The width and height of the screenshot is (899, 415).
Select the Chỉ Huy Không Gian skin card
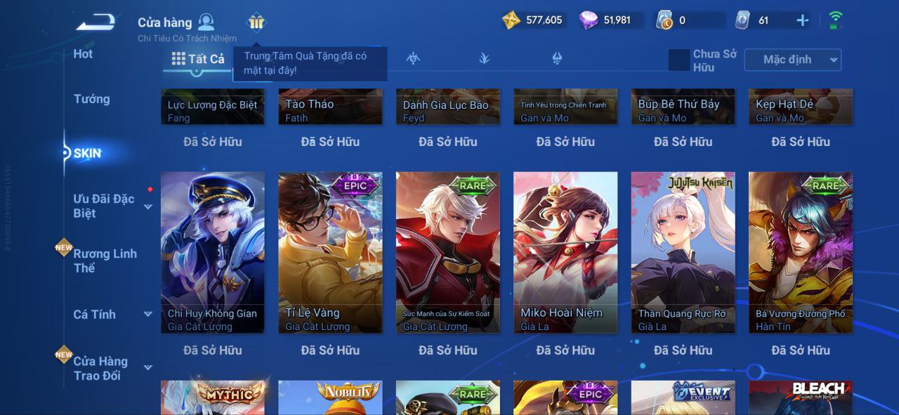pyautogui.click(x=213, y=252)
